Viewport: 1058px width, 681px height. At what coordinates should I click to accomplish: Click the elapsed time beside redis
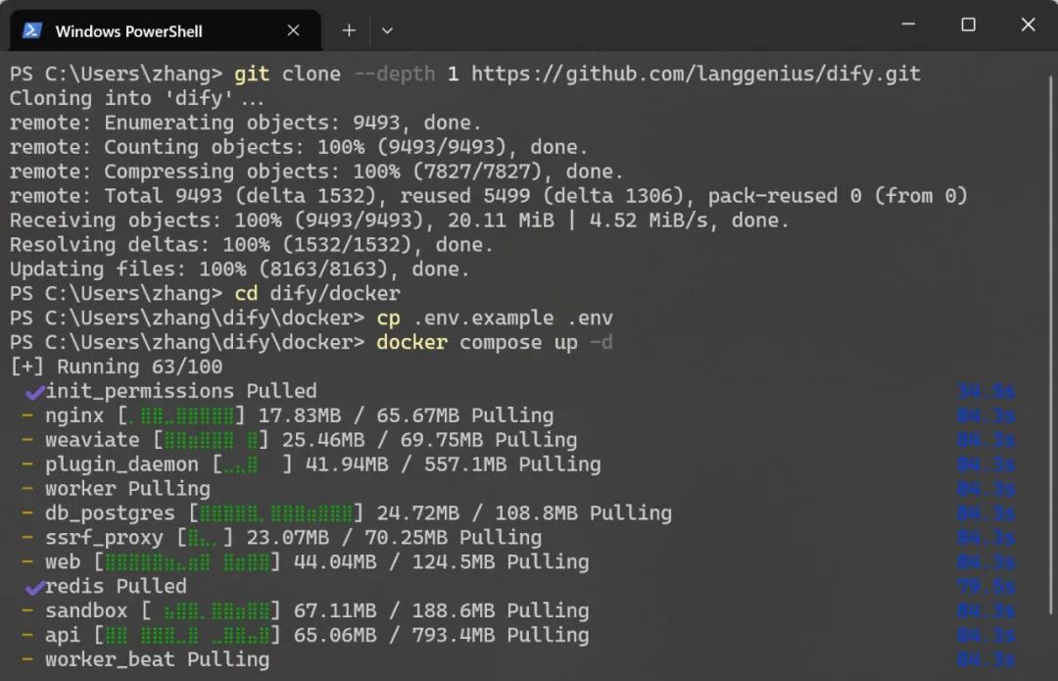click(986, 587)
